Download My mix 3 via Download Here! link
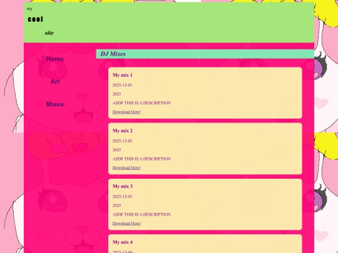This screenshot has height=253, width=338. (x=126, y=223)
